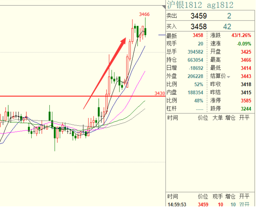This screenshot has height=207, width=256.
Task: Click the blue current price marker line
Action: coord(162,35)
